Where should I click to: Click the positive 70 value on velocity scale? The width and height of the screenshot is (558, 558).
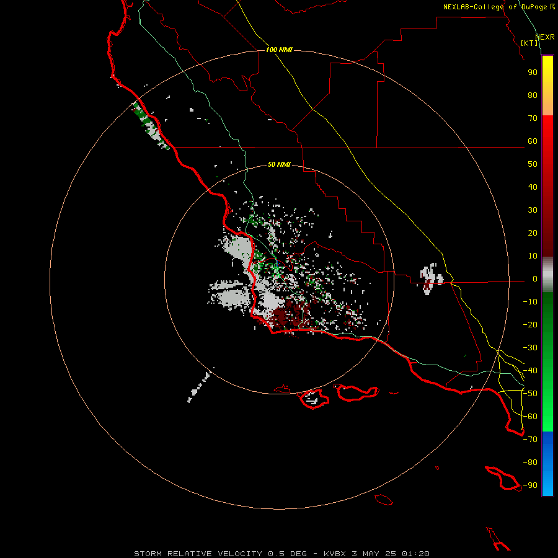coord(533,118)
